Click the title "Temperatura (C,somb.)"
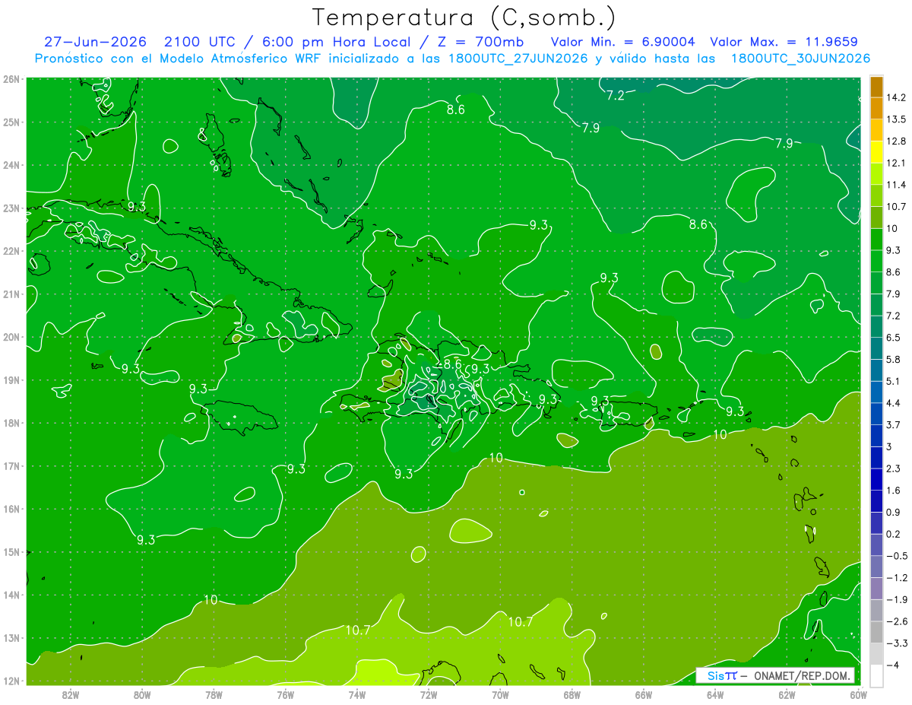This screenshot has width=912, height=705. tap(464, 18)
